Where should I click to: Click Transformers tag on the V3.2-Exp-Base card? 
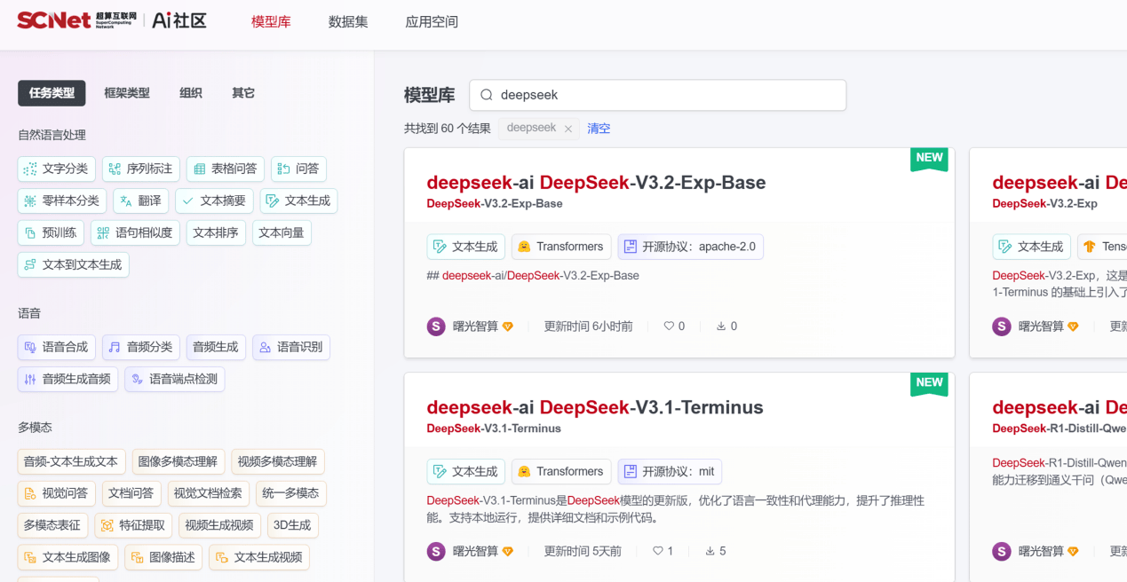560,247
